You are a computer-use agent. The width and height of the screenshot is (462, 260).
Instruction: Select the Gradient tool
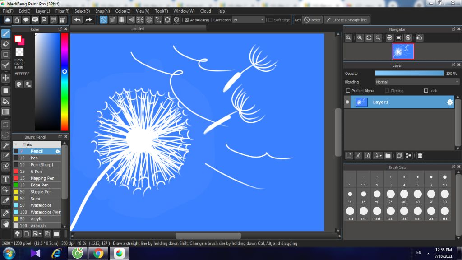click(x=5, y=112)
